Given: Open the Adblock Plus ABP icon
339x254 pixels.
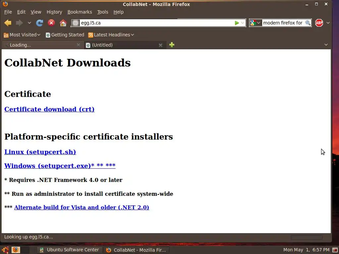Looking at the screenshot, I should [319, 23].
